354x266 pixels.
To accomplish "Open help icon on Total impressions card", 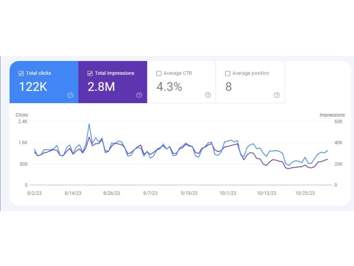I will click(x=139, y=95).
